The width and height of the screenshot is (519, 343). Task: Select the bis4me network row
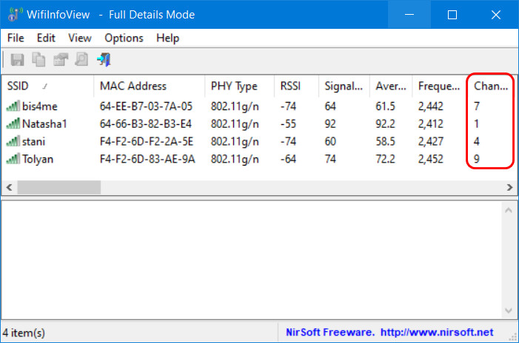(x=259, y=106)
